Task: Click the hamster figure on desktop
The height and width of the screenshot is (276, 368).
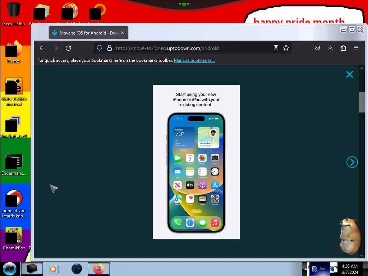Action: click(349, 236)
